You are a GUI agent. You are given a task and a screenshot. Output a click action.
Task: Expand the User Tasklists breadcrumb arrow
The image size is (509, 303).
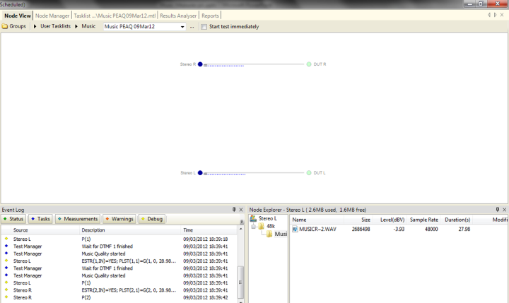(35, 27)
